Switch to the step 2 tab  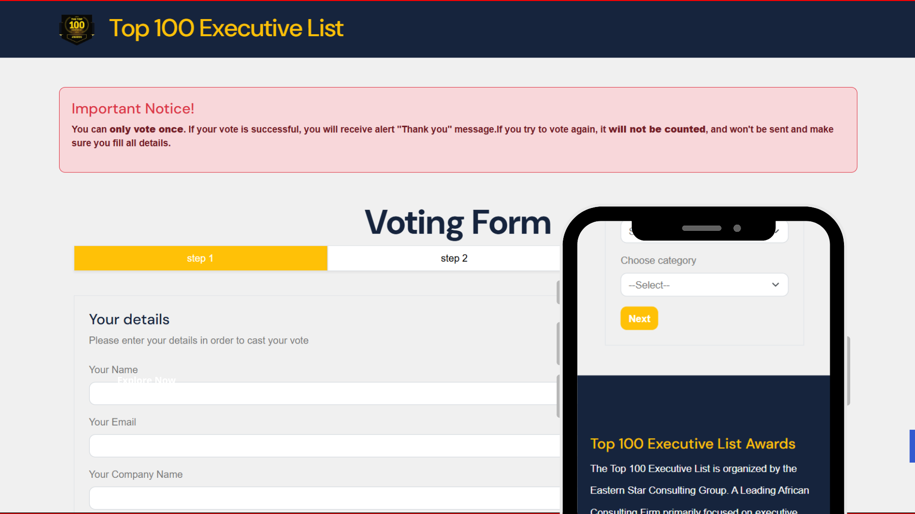coord(453,258)
